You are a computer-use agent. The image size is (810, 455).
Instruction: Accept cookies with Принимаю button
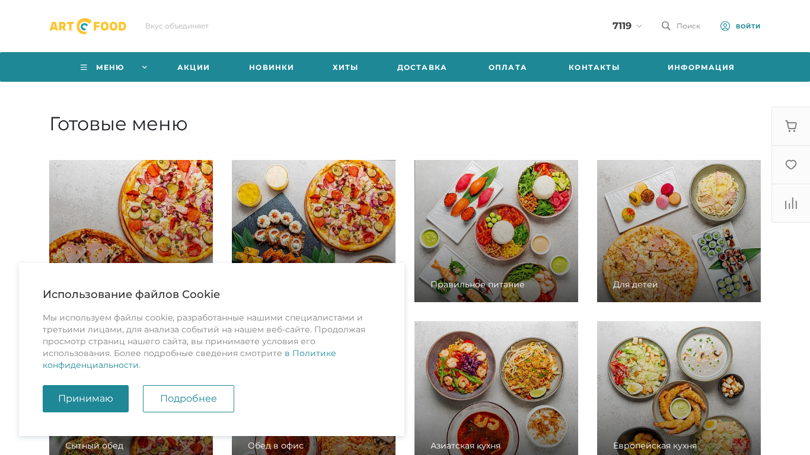(85, 399)
